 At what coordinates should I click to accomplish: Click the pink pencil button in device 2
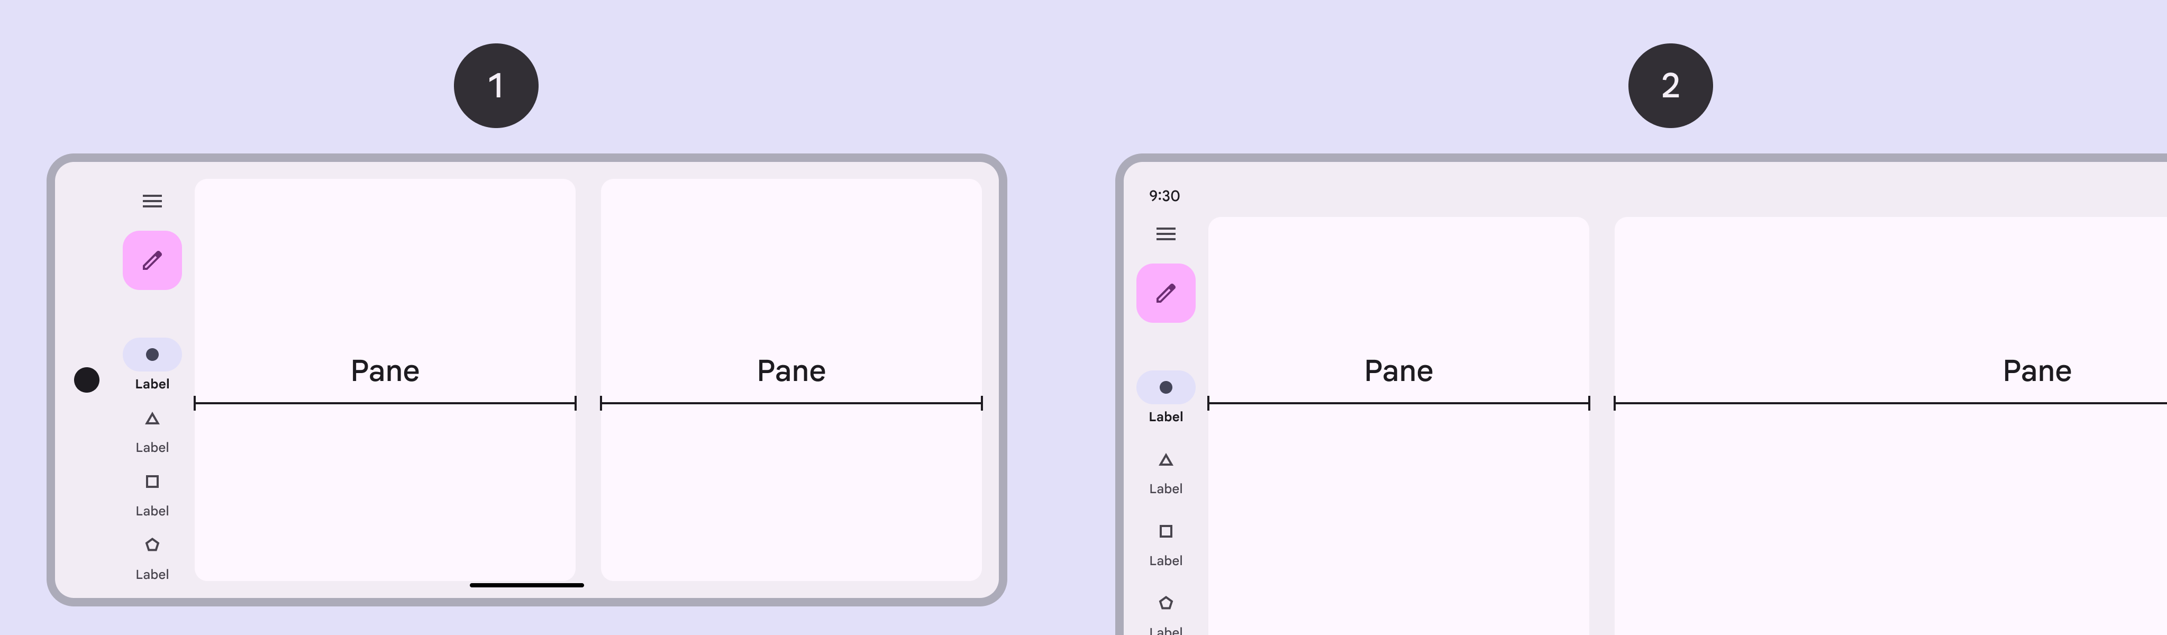click(x=1165, y=294)
